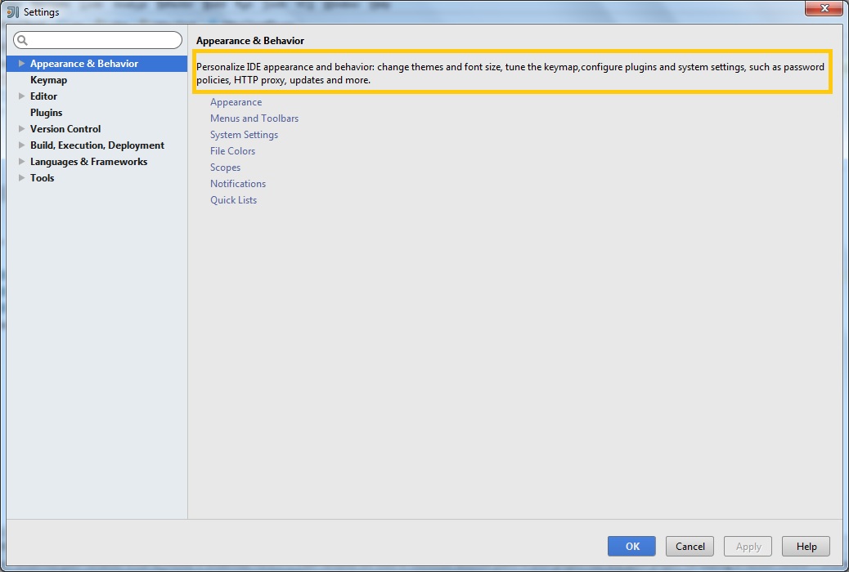
Task: Select Build, Execution, Deployment item
Action: click(x=97, y=145)
